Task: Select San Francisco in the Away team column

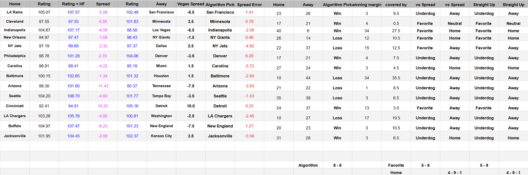Action: pos(161,12)
